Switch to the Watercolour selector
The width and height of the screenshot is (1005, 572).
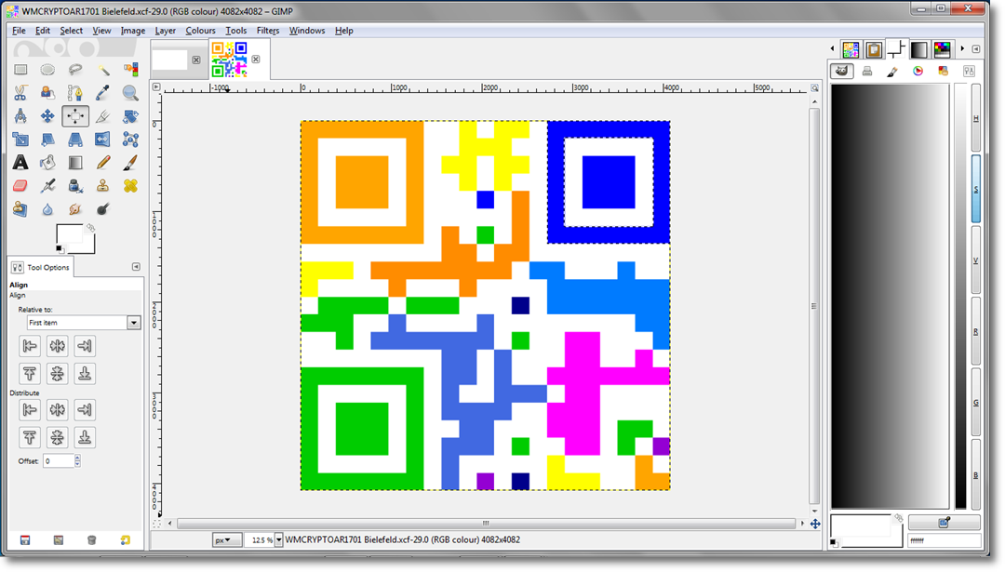tap(892, 71)
